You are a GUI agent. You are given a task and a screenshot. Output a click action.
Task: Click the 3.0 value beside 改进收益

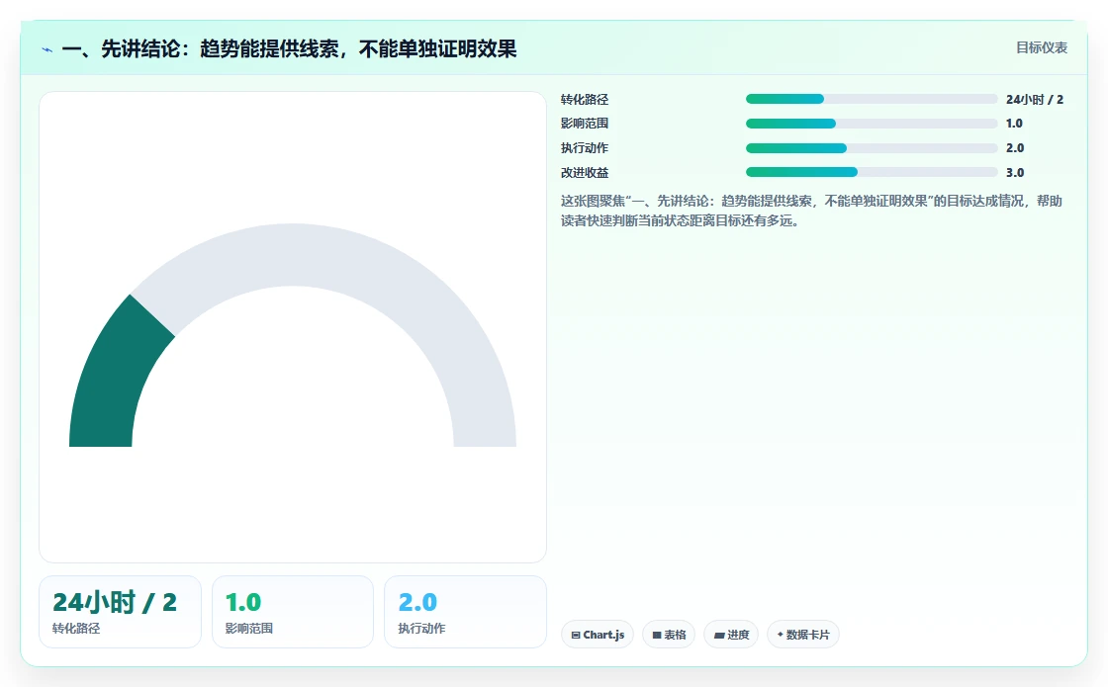[x=1015, y=172]
